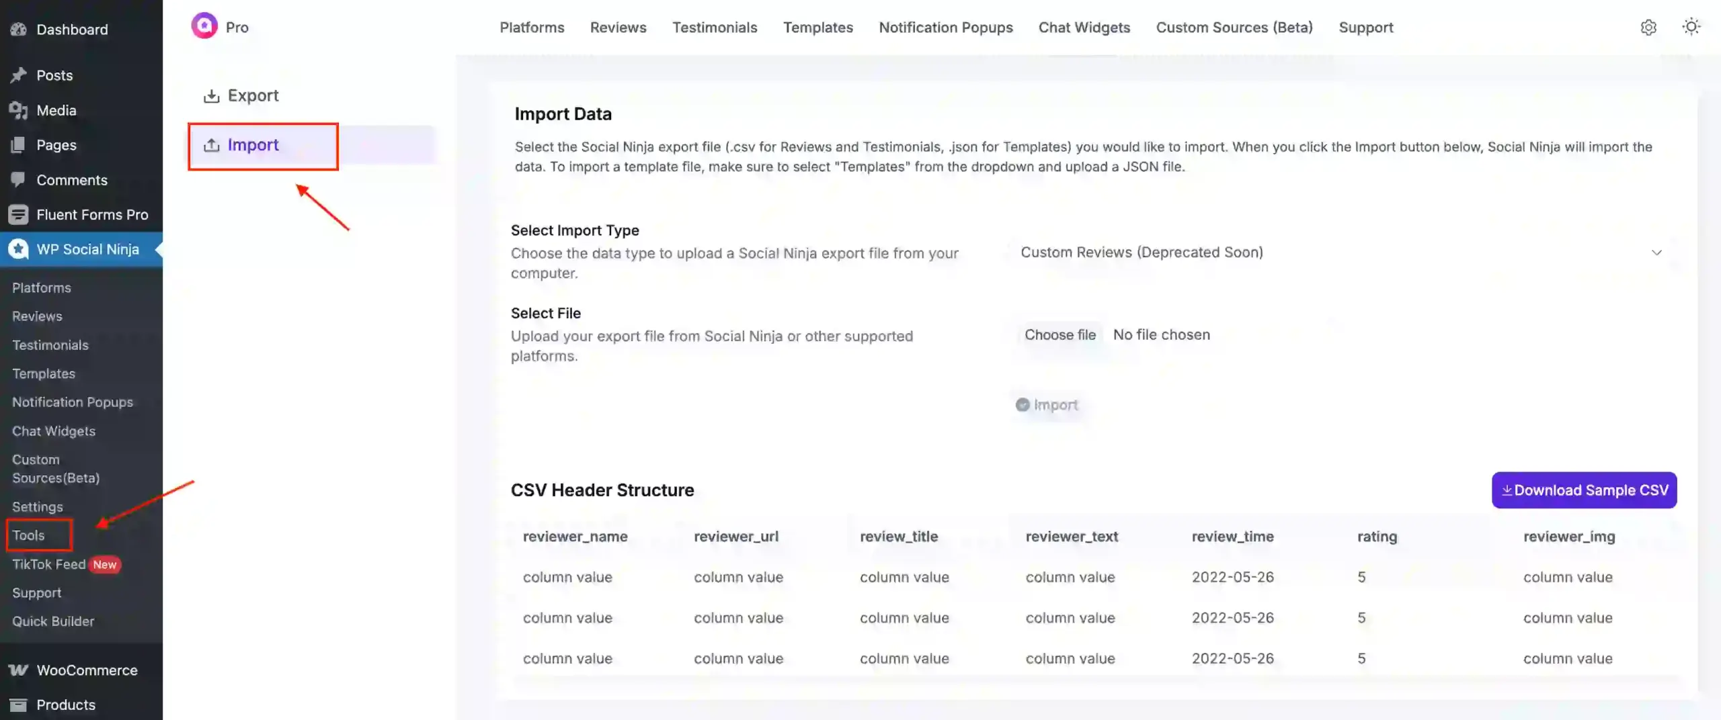1721x720 pixels.
Task: Click the Choose file button
Action: tap(1060, 334)
